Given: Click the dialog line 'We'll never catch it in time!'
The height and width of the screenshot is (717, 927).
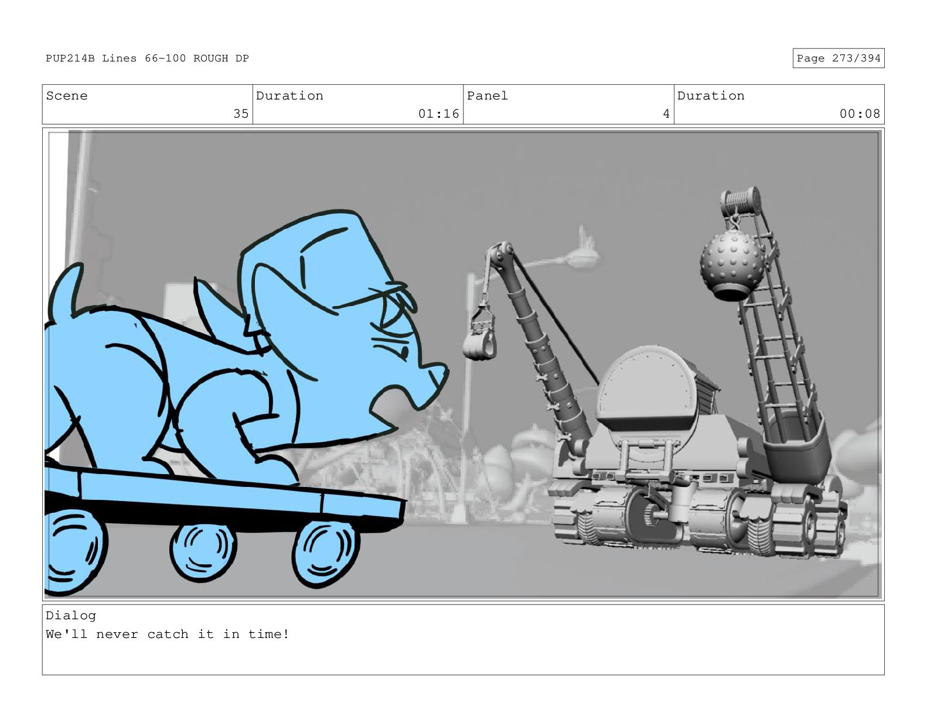Looking at the screenshot, I should tap(168, 634).
